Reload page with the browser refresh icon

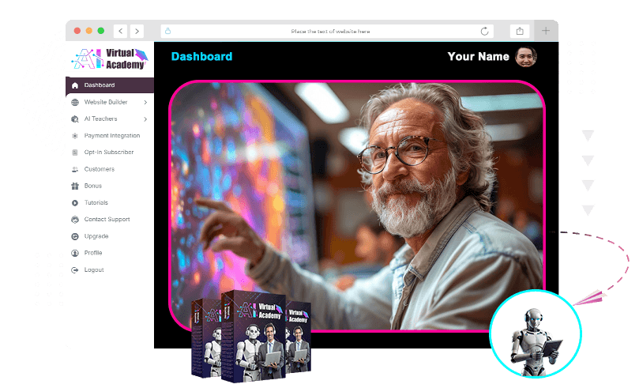(x=484, y=32)
